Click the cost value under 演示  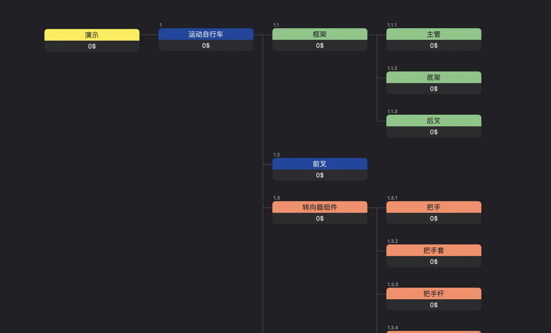pyautogui.click(x=92, y=46)
